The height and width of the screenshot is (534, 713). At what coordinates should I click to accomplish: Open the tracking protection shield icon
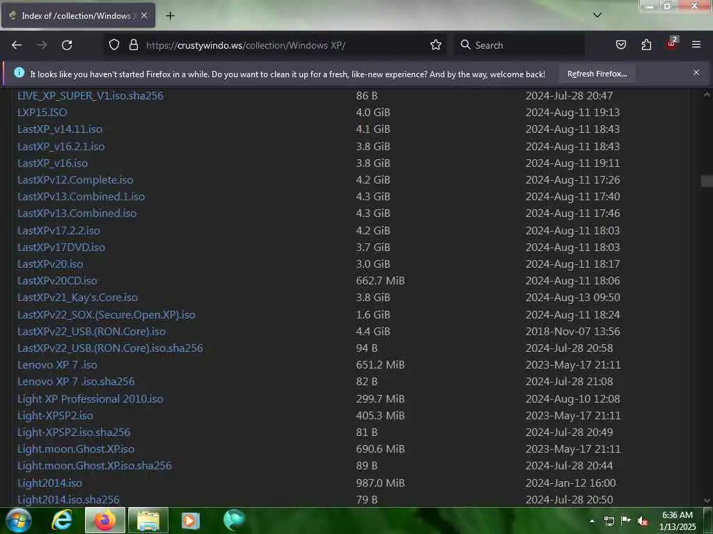click(114, 45)
